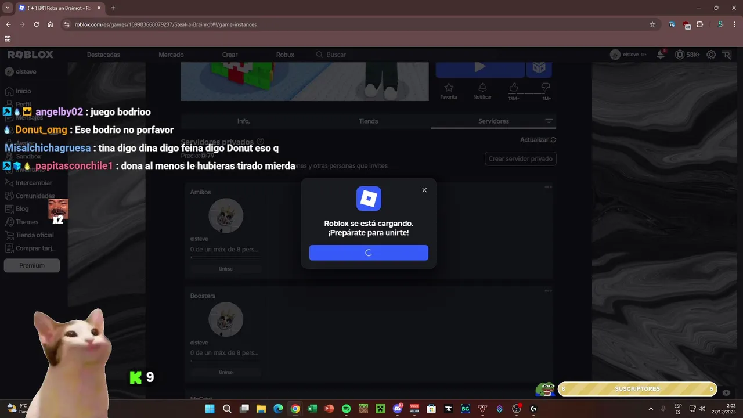
Task: Open the notifications bell
Action: click(x=661, y=55)
